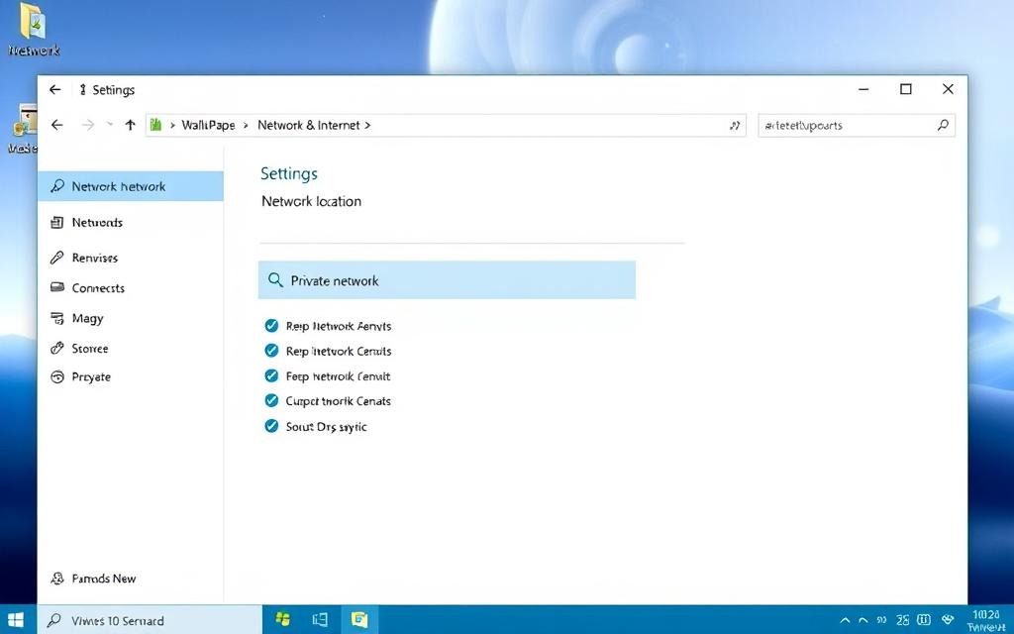The image size is (1014, 634).
Task: Uncheck the first 'Rerp Network' checkbox
Action: [271, 326]
